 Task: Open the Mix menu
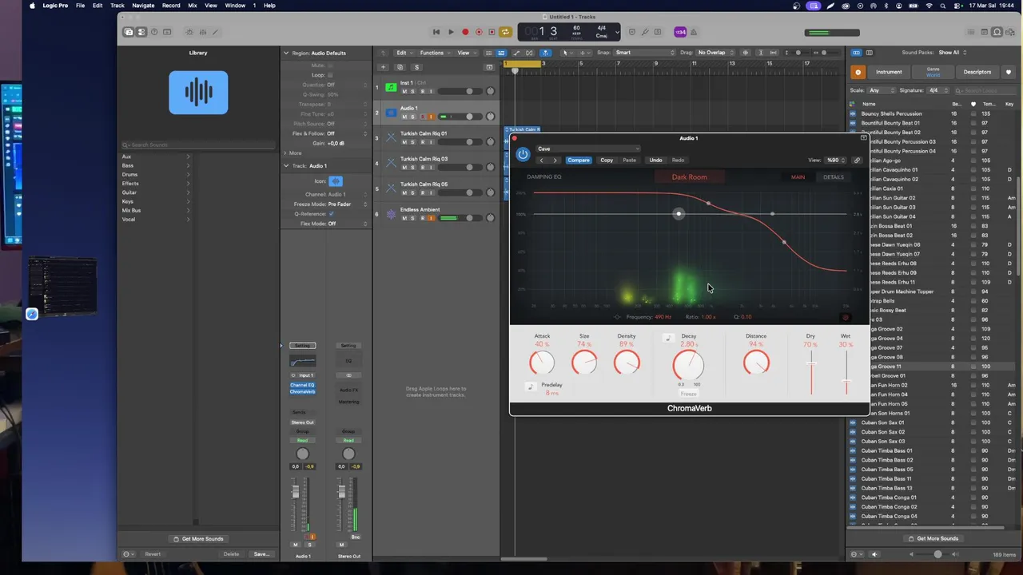point(192,6)
